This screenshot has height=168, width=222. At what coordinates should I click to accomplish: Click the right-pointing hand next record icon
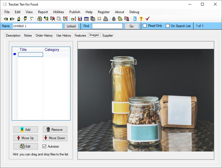point(12,19)
